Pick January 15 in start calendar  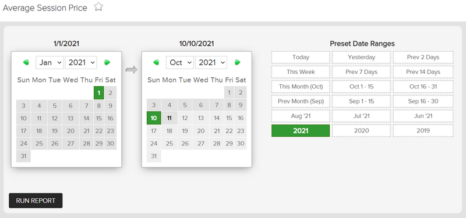(98, 119)
